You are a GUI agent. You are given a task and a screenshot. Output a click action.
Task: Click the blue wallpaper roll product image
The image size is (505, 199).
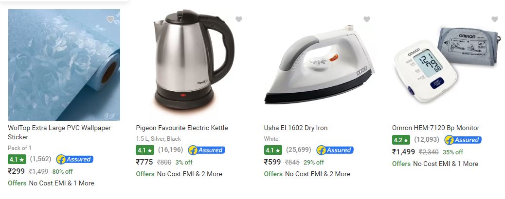pyautogui.click(x=64, y=65)
